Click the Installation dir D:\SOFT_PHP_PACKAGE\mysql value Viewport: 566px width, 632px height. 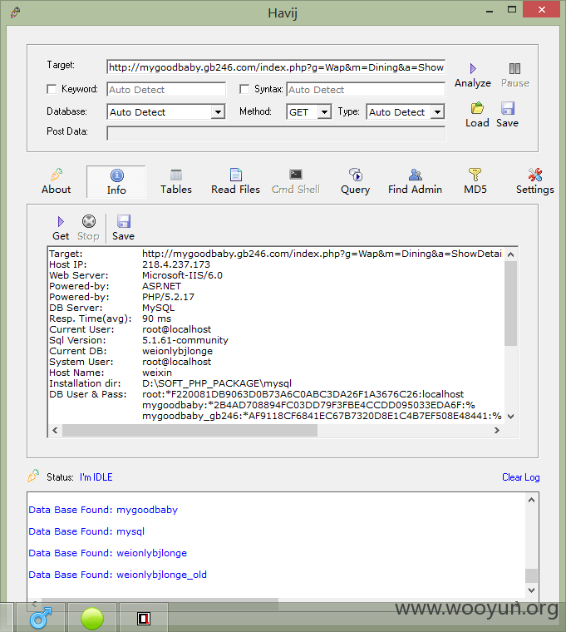[217, 383]
